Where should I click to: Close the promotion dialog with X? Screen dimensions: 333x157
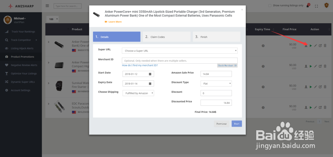point(242,10)
